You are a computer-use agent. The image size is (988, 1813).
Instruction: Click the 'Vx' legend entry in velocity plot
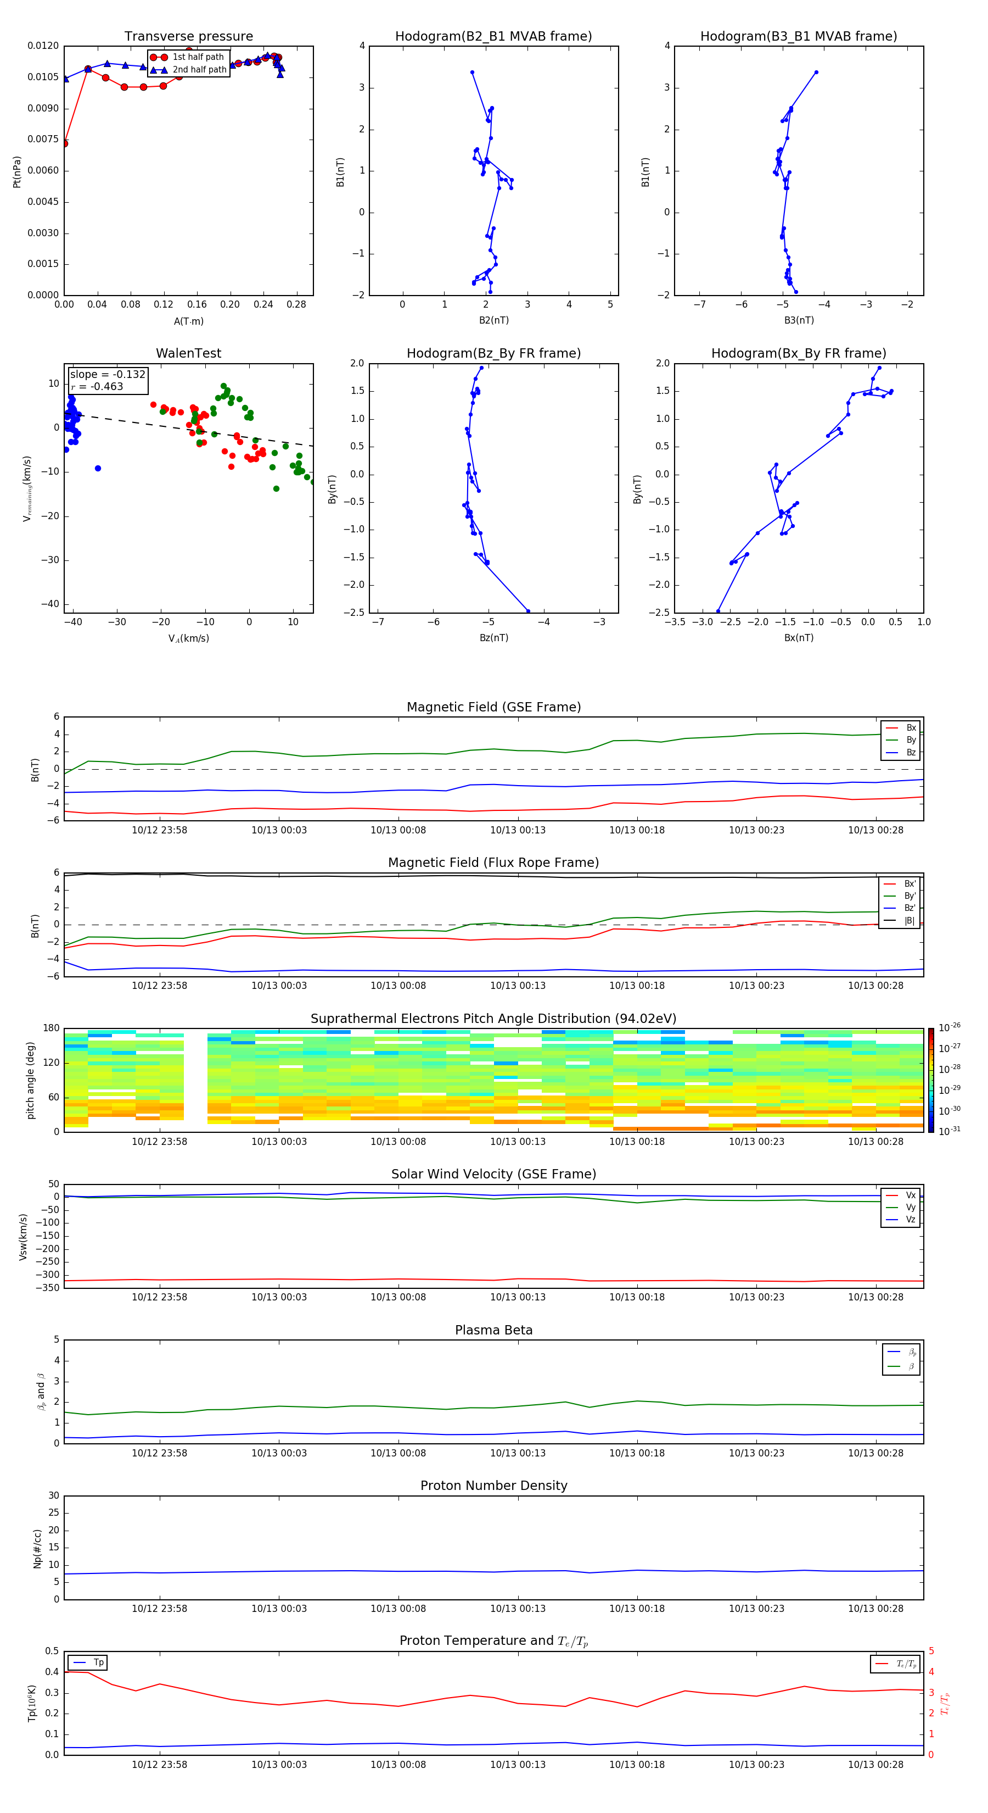pyautogui.click(x=901, y=1196)
